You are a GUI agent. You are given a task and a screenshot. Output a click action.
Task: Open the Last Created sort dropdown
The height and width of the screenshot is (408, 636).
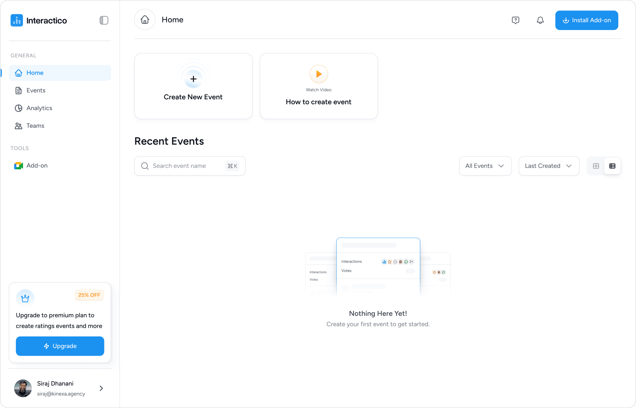click(x=549, y=166)
